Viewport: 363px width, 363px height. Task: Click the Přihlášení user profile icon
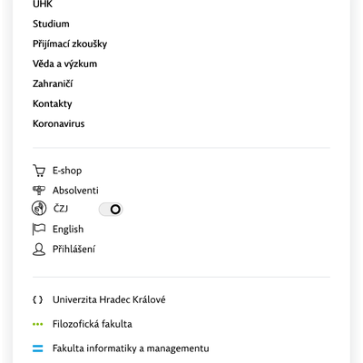[39, 250]
